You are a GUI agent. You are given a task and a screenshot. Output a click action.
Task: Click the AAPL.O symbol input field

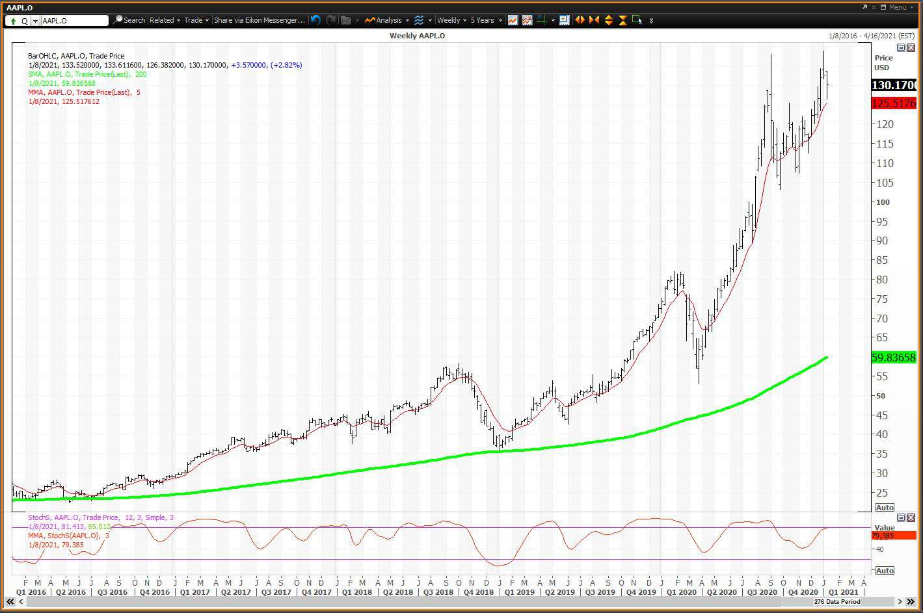[x=74, y=21]
